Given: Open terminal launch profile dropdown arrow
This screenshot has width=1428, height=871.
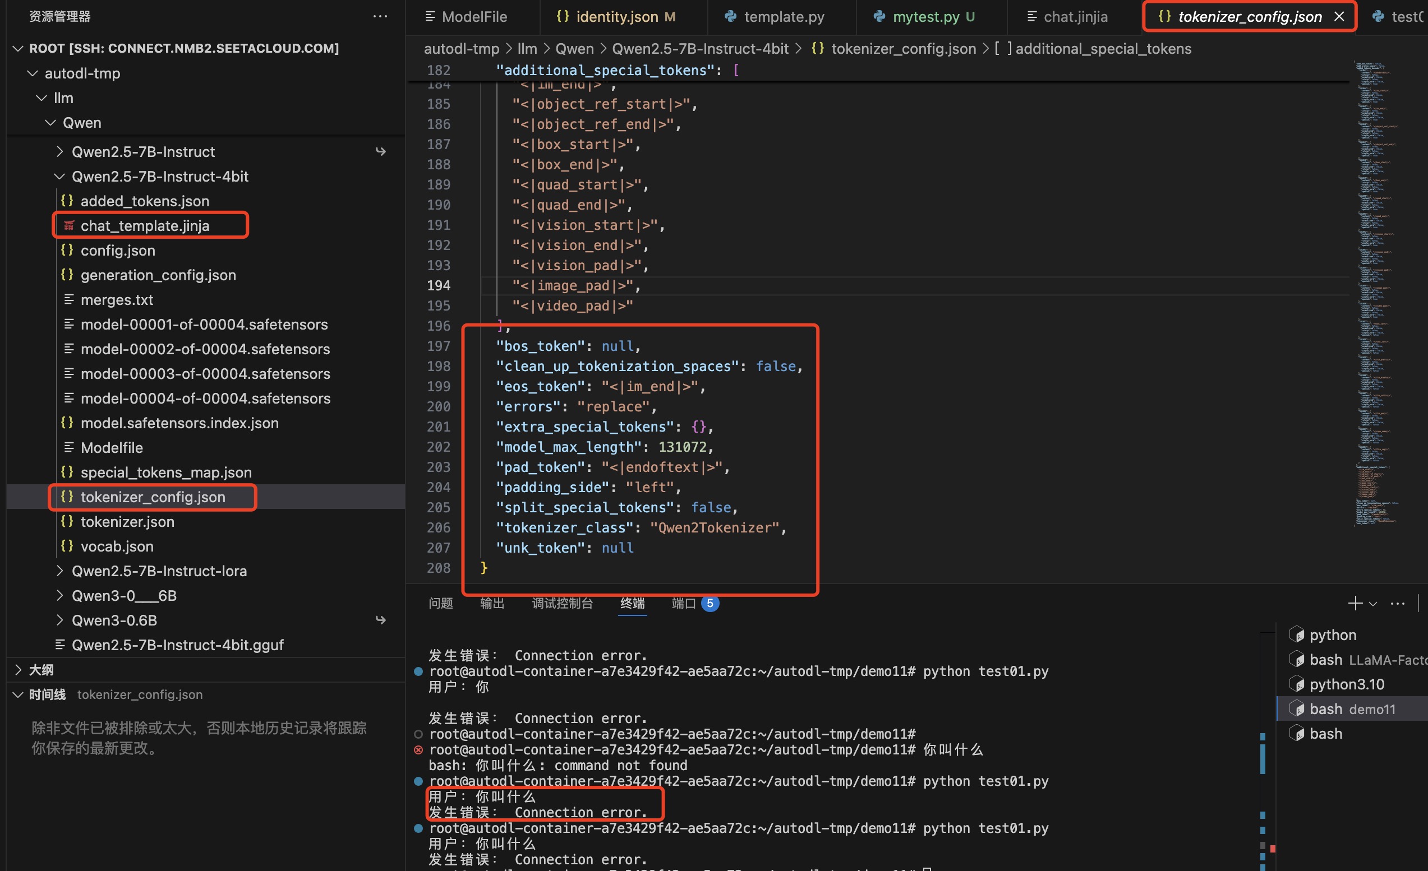Looking at the screenshot, I should (x=1373, y=604).
